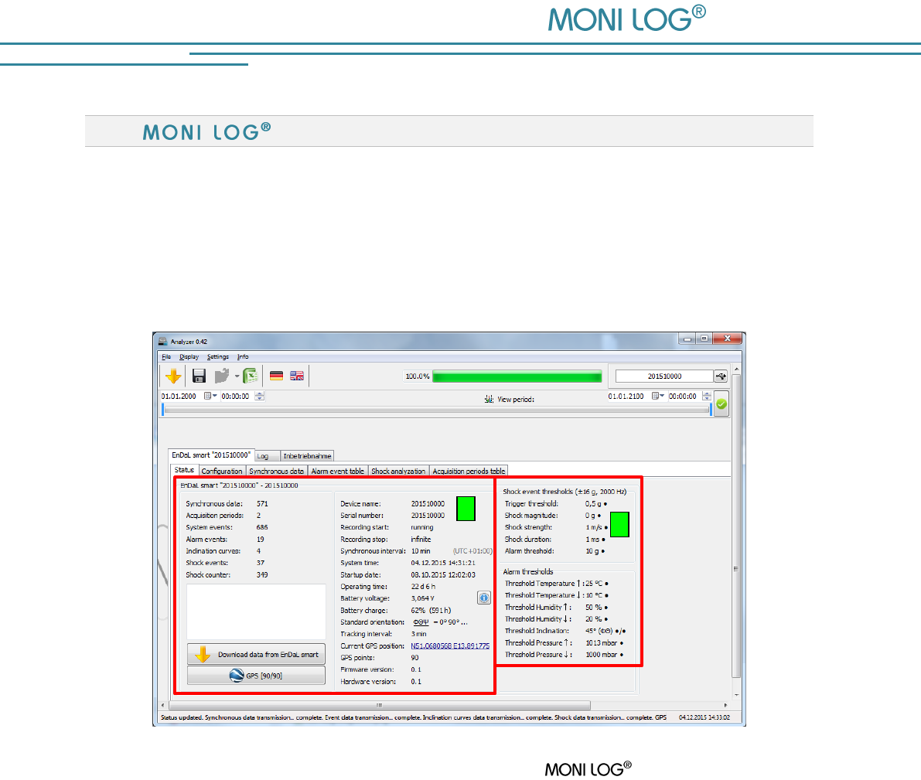Viewport: 921px width, 780px height.
Task: Open the File menu
Action: (x=166, y=356)
